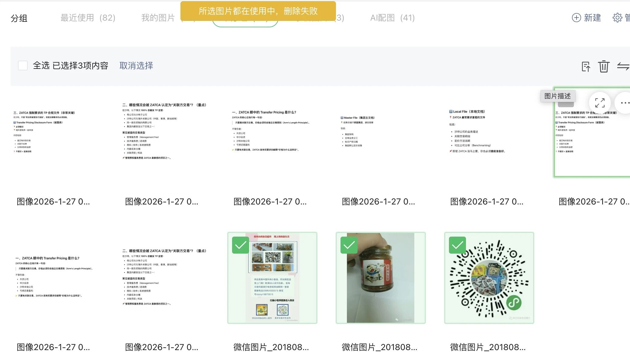Screen dimensions: 630x361
Task: Click the move-to-group document arrow icon
Action: click(x=586, y=66)
